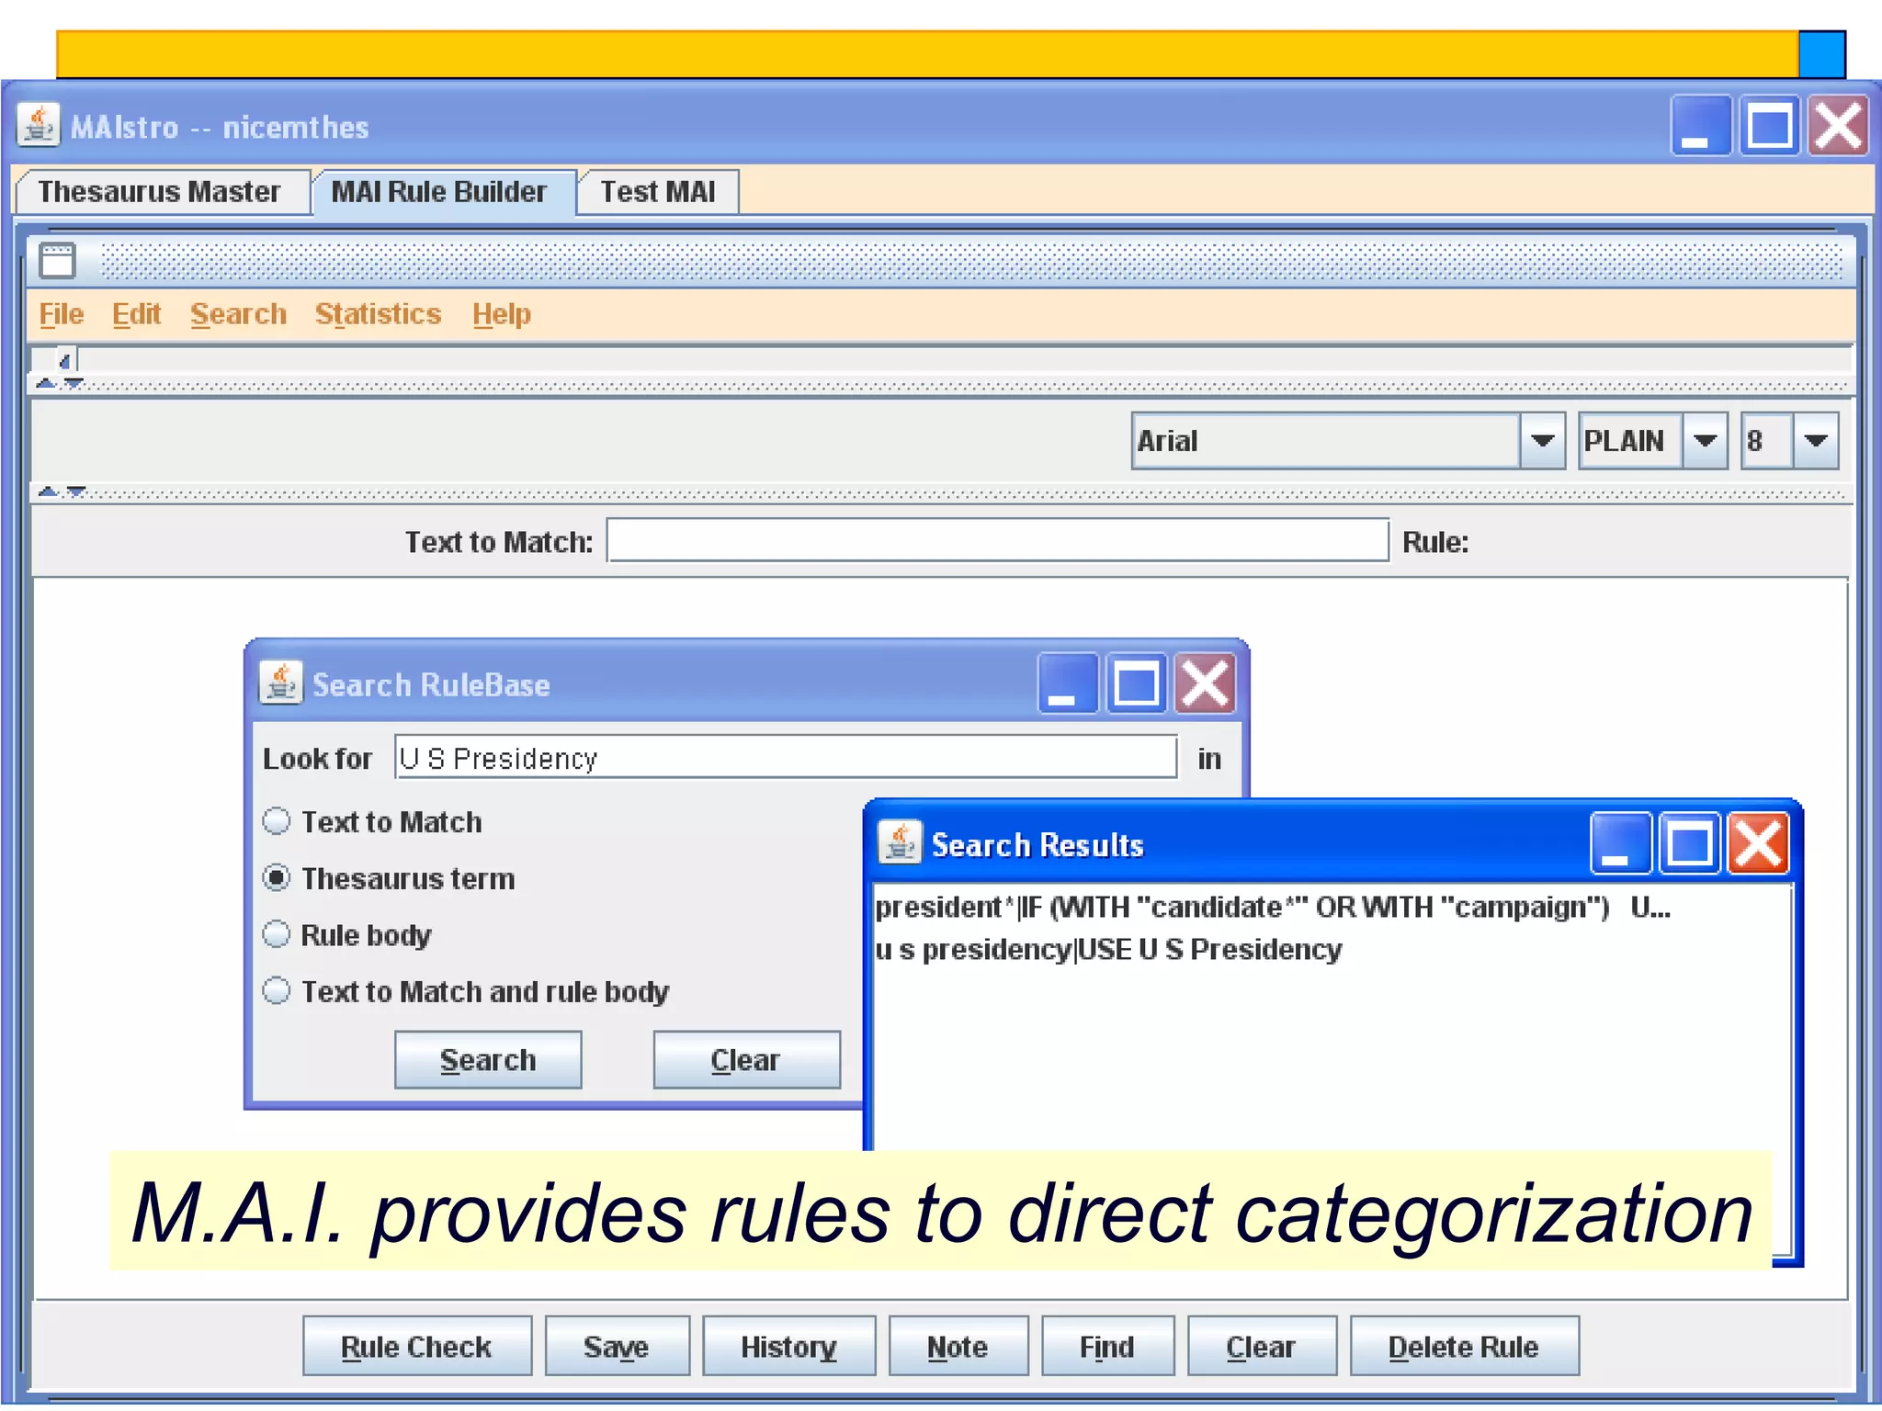The image size is (1882, 1411).
Task: Maximize the Search Results window
Action: 1689,843
